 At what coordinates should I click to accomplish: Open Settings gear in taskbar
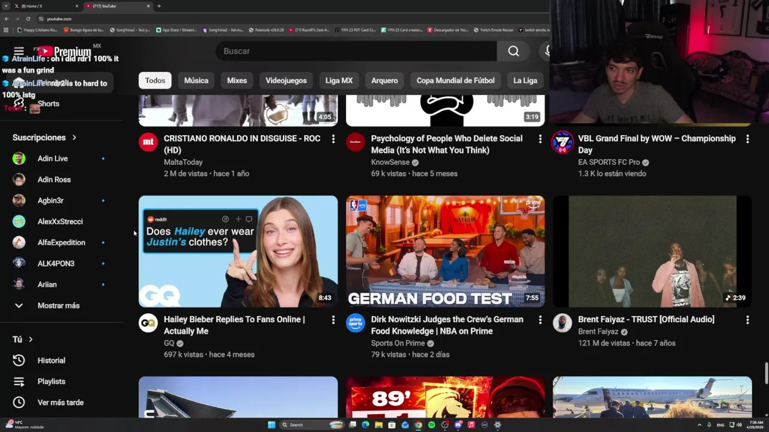coord(497,425)
